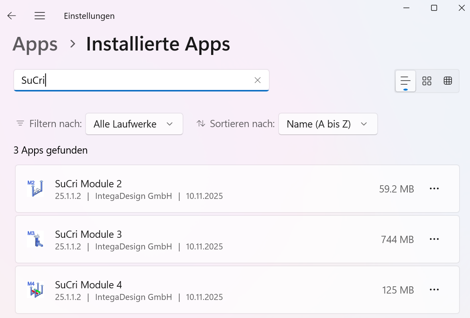Image resolution: width=470 pixels, height=318 pixels.
Task: Click the SuCri Module 4 name
Action: tap(88, 285)
